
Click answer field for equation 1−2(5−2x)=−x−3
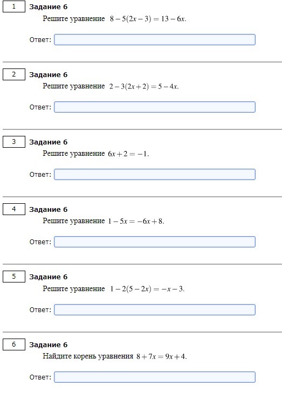[x=155, y=310]
